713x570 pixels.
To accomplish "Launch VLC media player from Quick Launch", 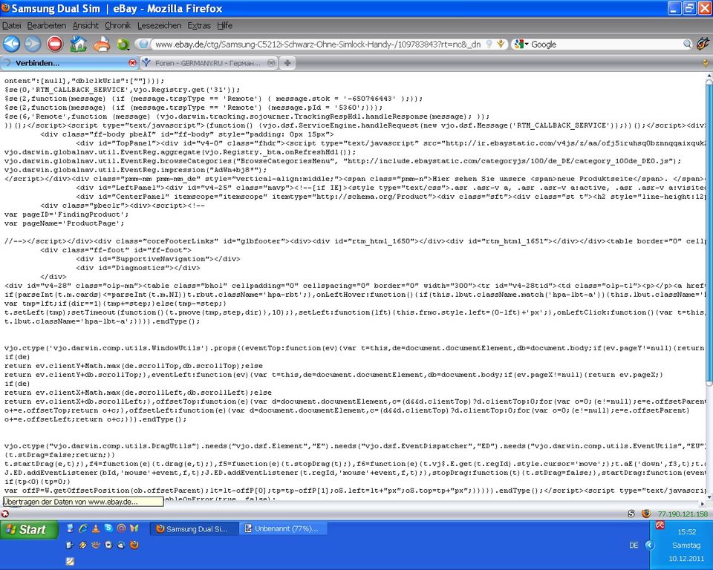I will click(x=96, y=528).
